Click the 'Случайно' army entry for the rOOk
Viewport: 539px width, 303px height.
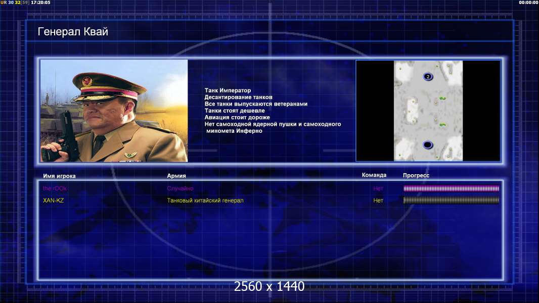click(x=180, y=188)
